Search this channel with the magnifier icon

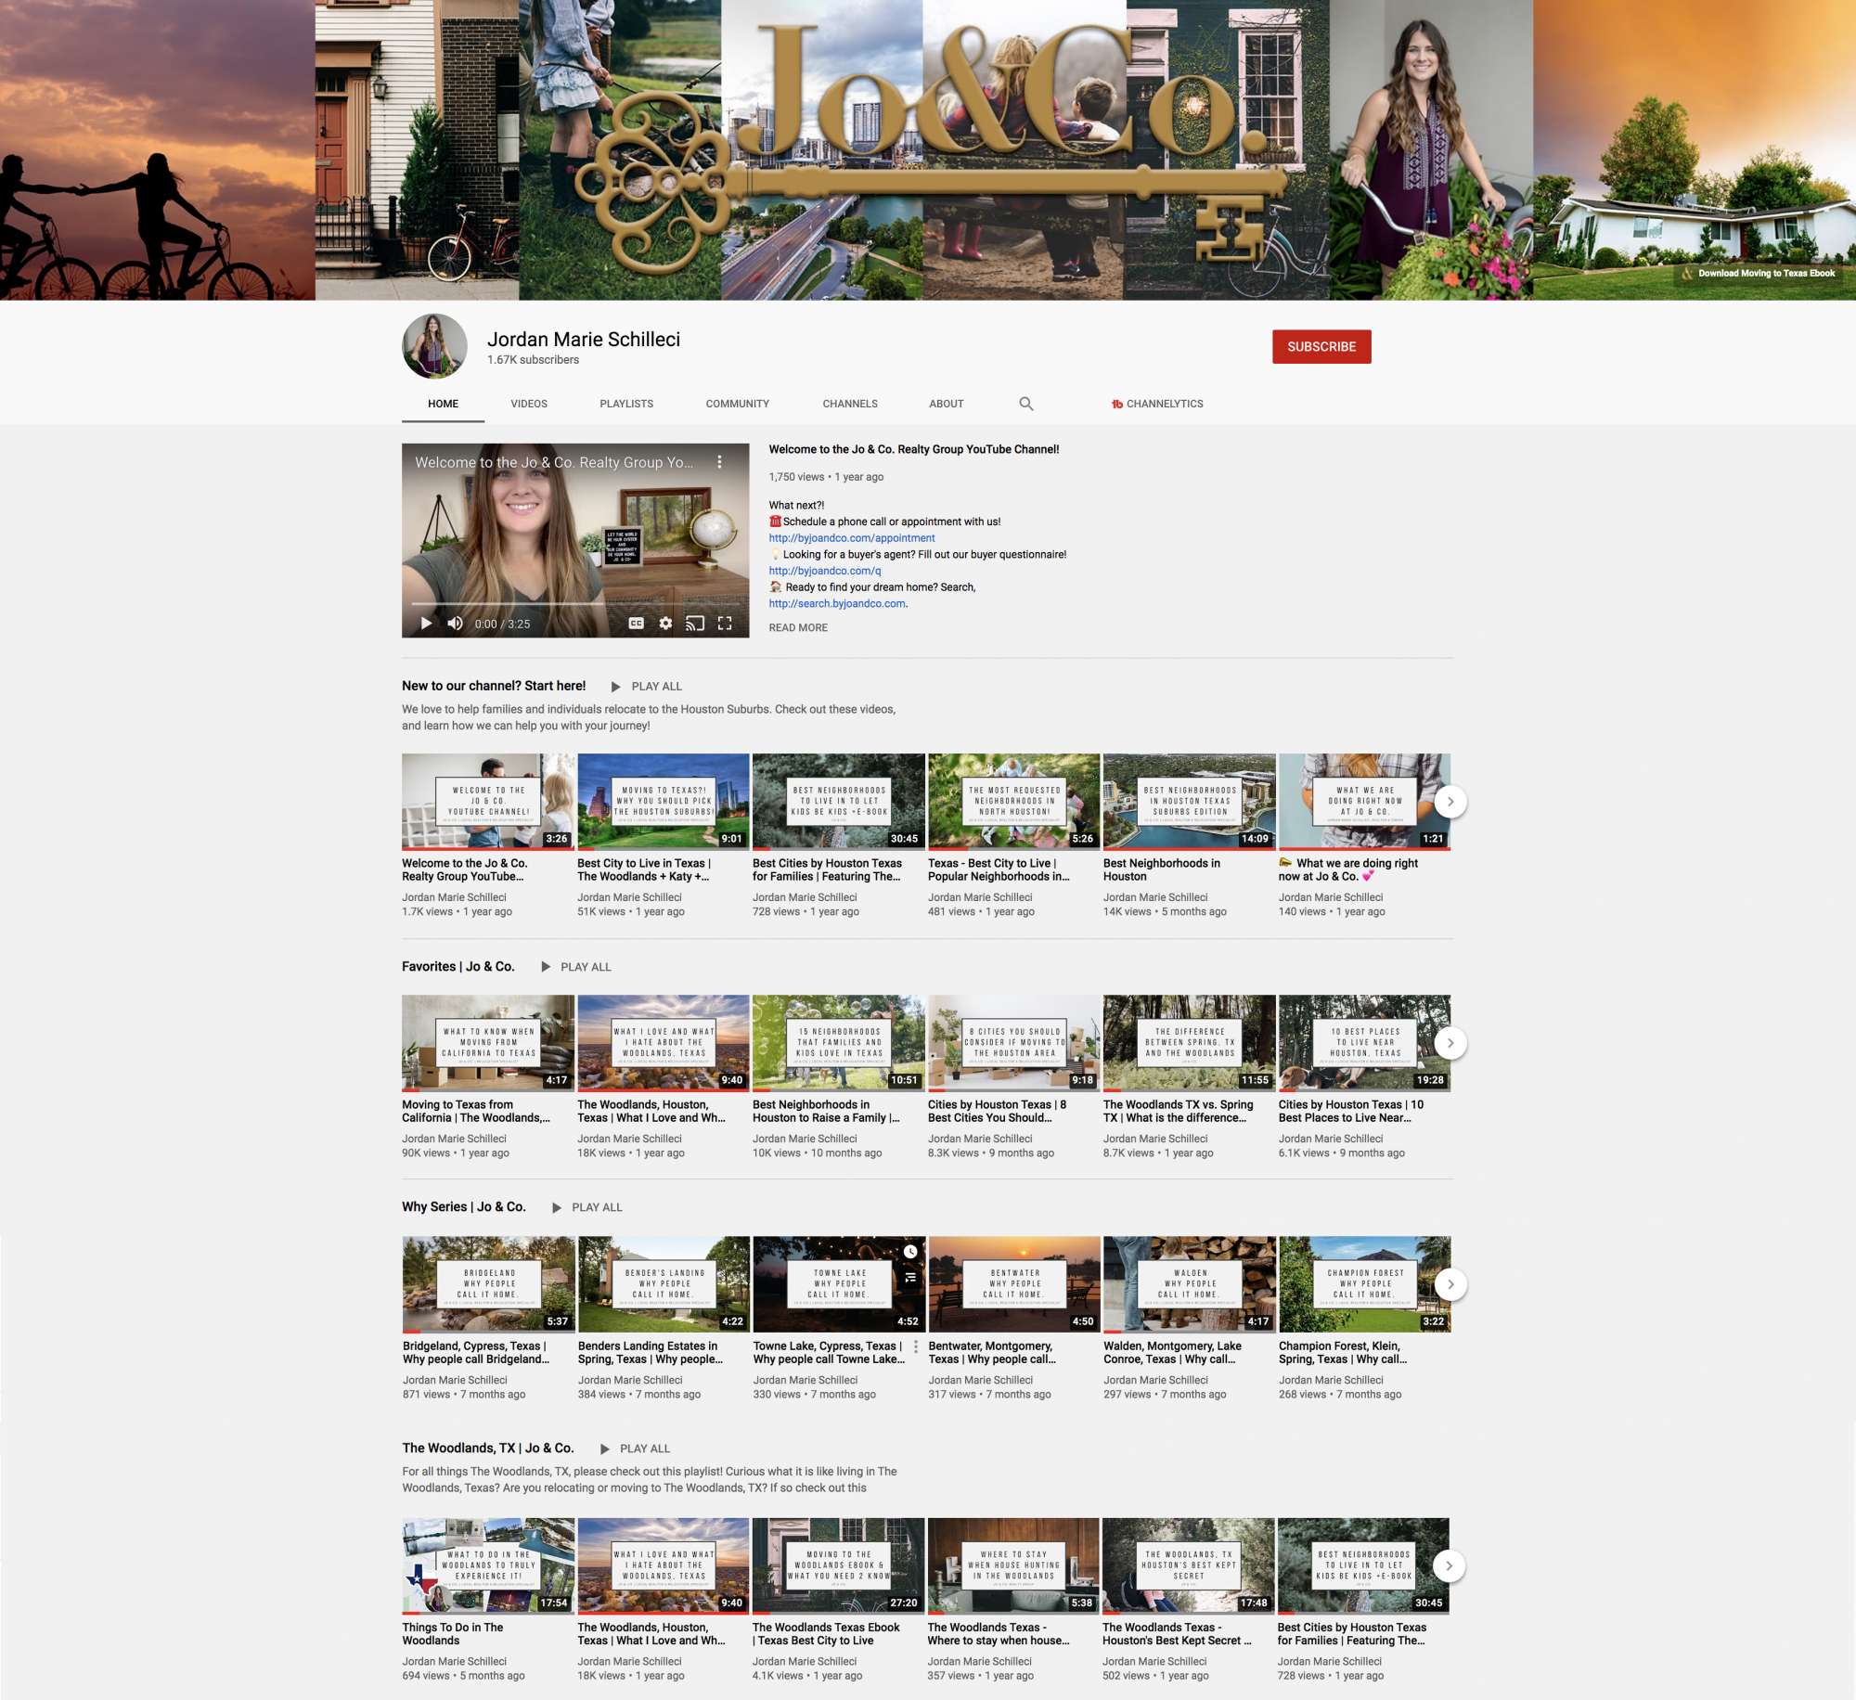[x=1025, y=404]
